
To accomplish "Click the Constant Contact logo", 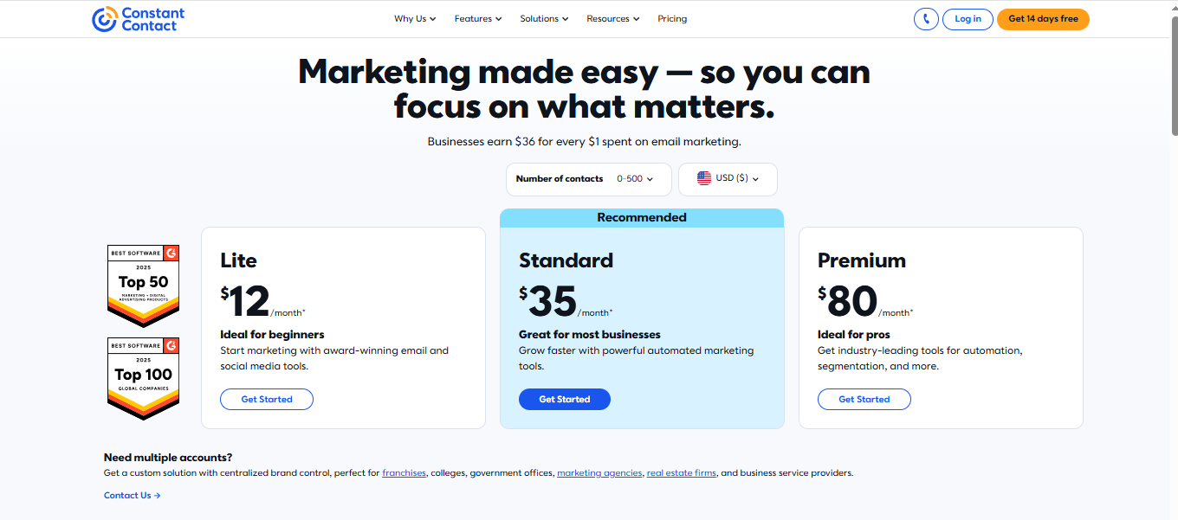I will tap(139, 19).
